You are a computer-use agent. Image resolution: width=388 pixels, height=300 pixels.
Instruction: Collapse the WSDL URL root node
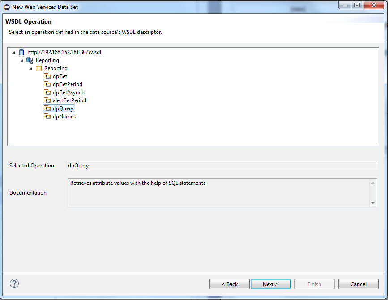tap(14, 53)
